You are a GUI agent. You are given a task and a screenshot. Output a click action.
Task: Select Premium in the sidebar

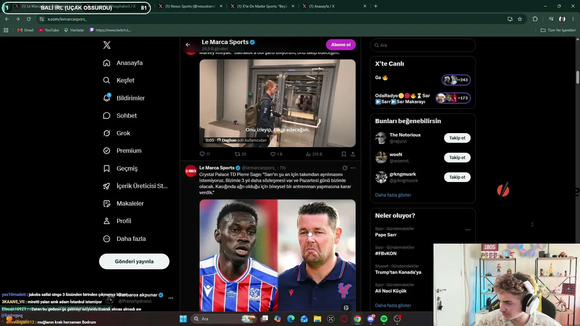click(x=122, y=151)
